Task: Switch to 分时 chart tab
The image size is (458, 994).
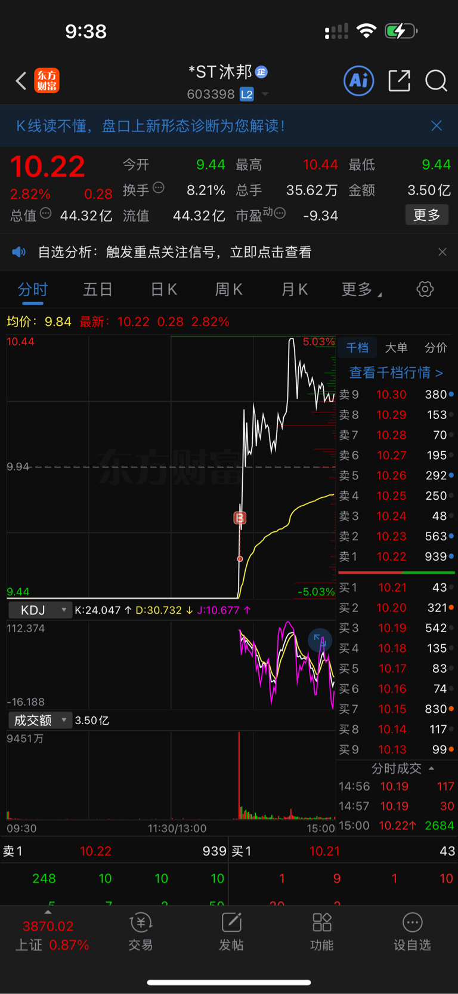Action: (33, 290)
